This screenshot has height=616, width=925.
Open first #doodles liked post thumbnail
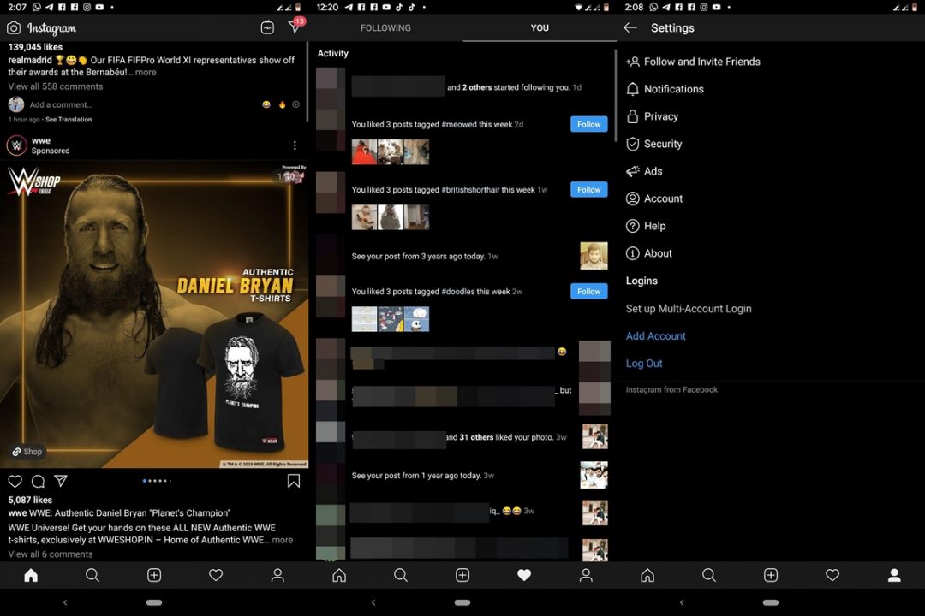[364, 319]
